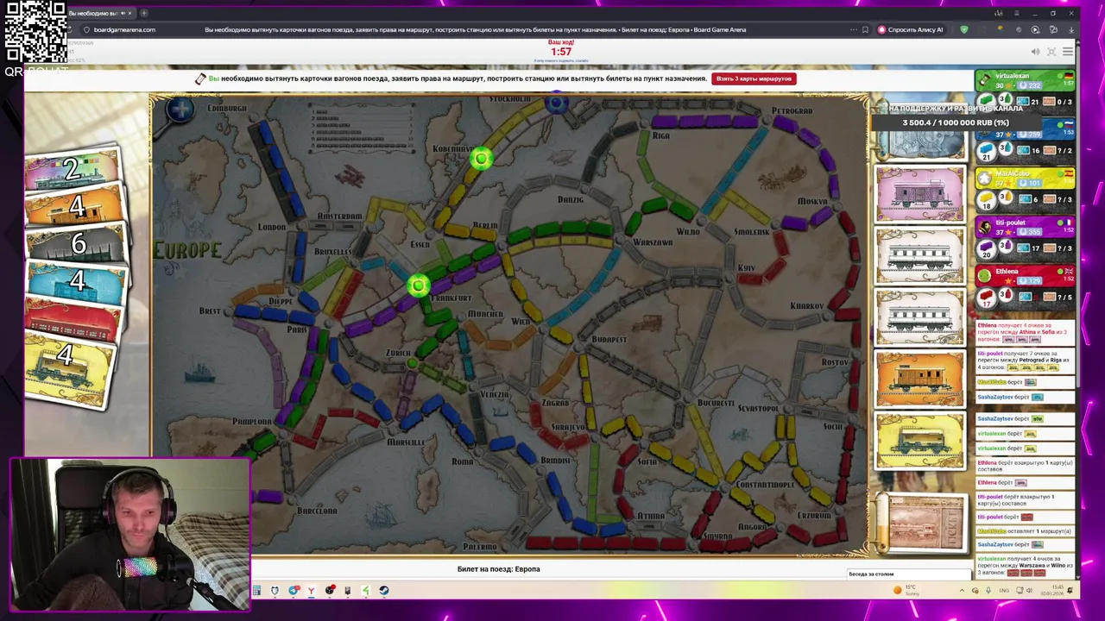Open the Board Game Arena hamburger menu

point(1068,52)
